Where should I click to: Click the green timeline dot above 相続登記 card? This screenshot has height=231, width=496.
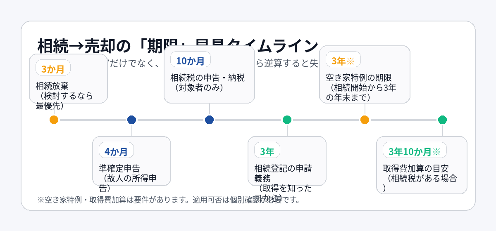click(x=287, y=120)
